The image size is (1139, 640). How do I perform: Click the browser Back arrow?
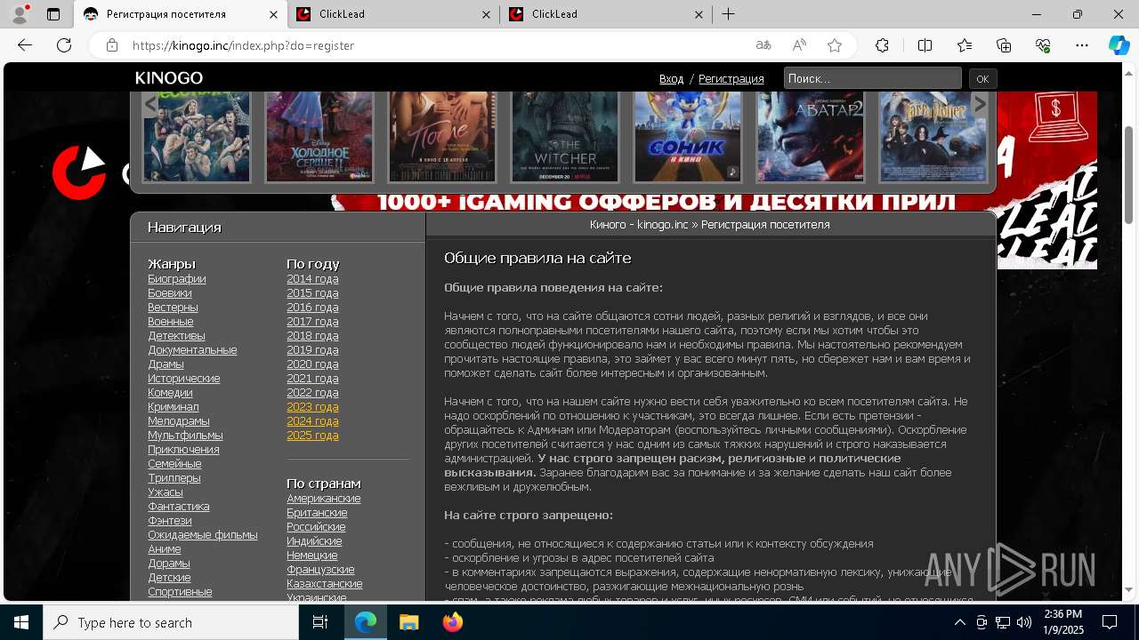coord(25,45)
